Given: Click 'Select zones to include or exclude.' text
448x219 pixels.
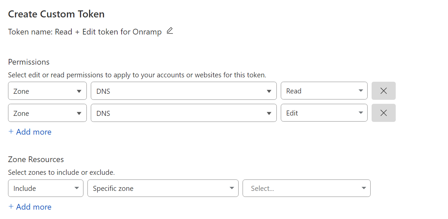Looking at the screenshot, I should coord(61,173).
